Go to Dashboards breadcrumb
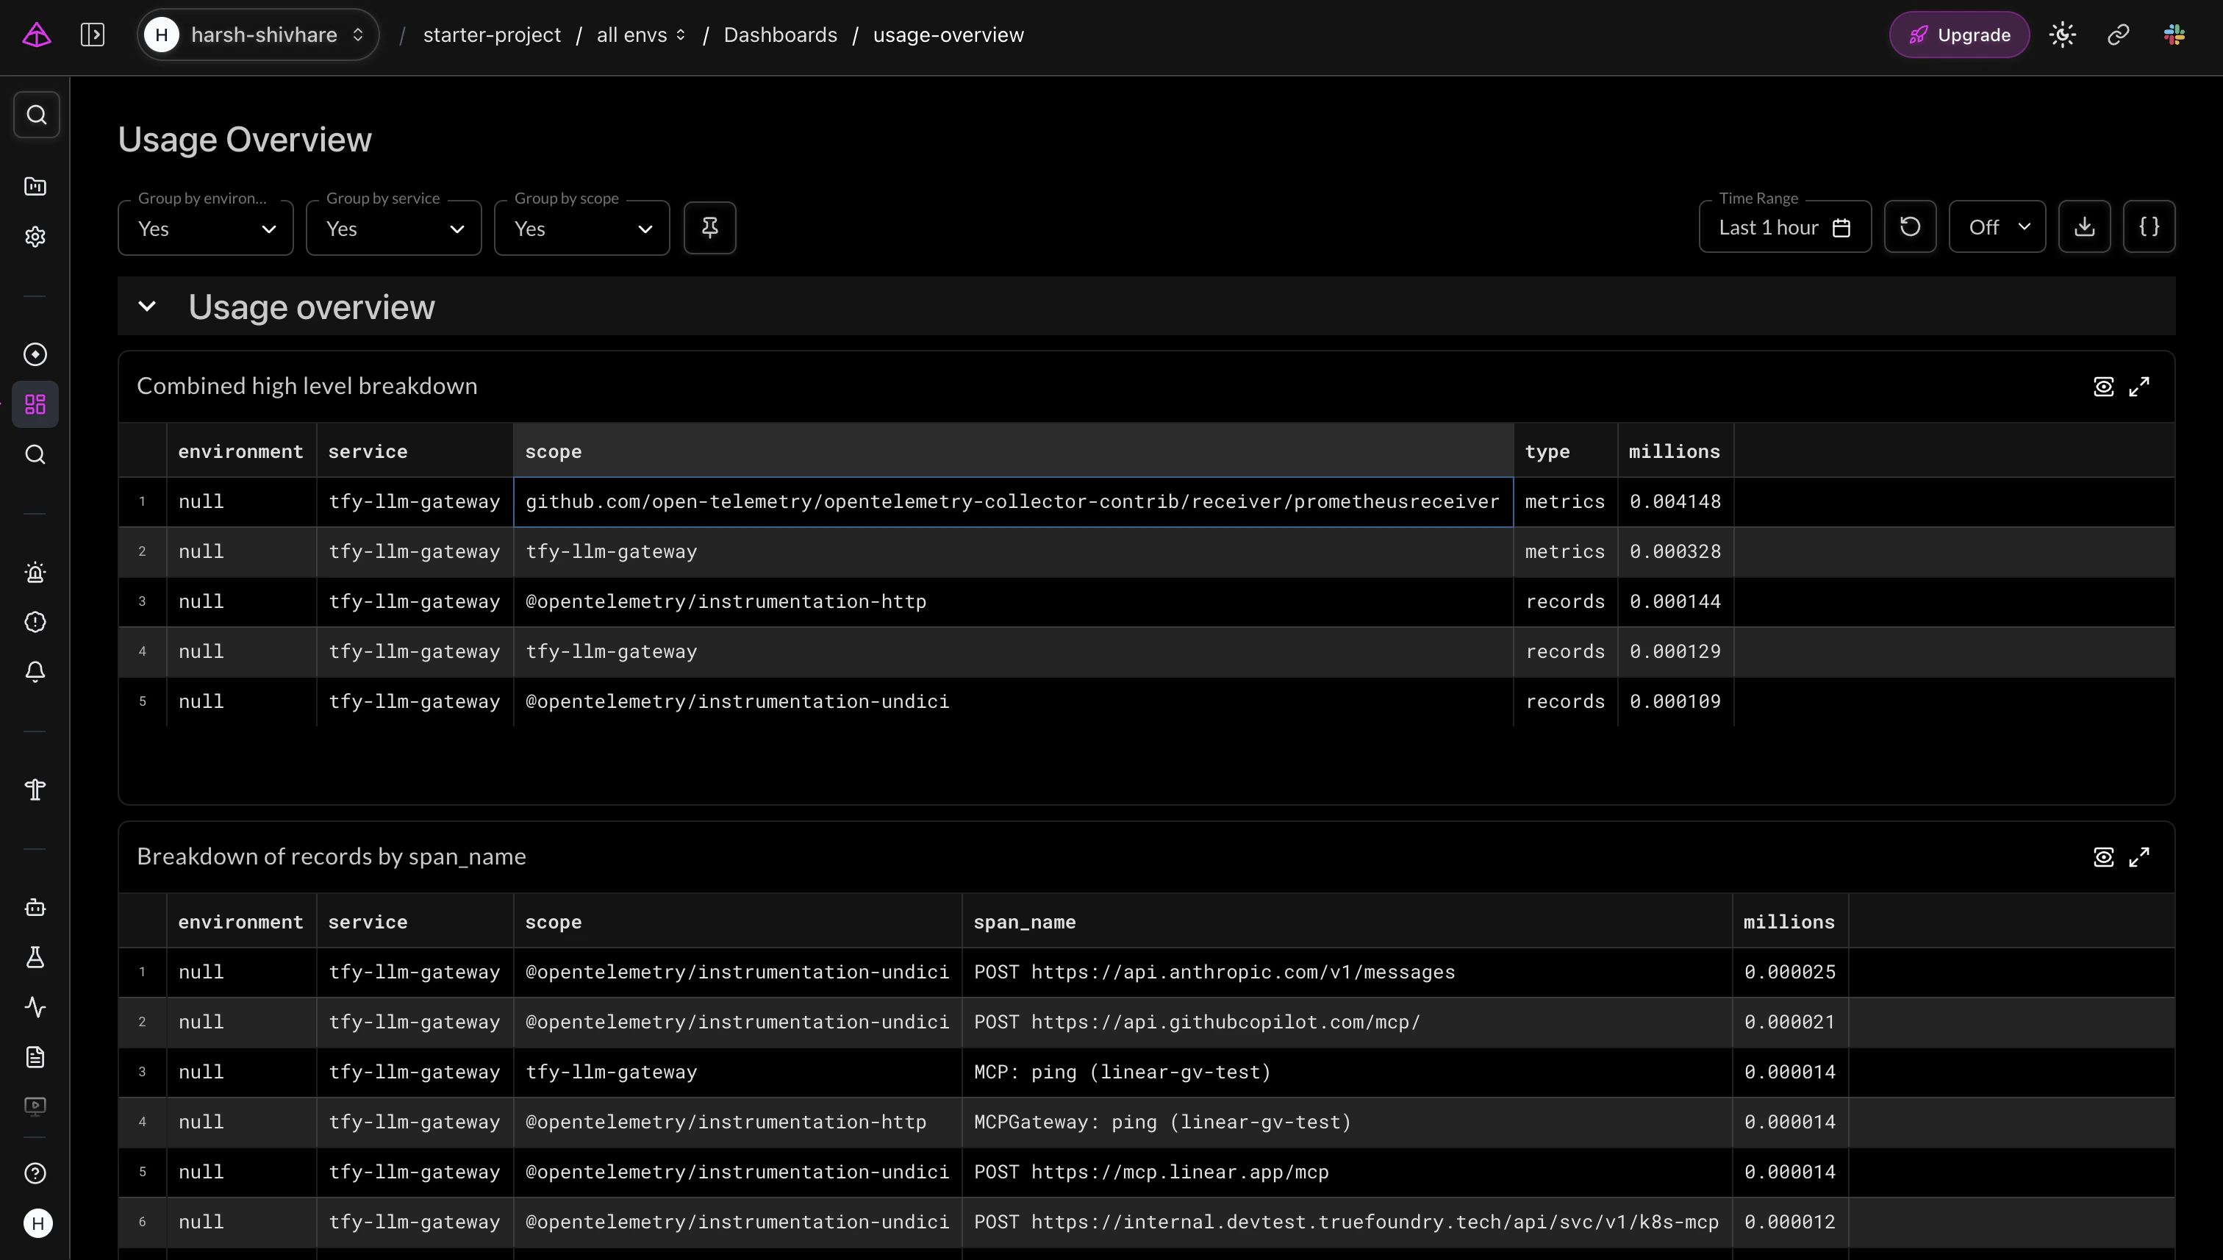Viewport: 2223px width, 1260px height. [781, 35]
